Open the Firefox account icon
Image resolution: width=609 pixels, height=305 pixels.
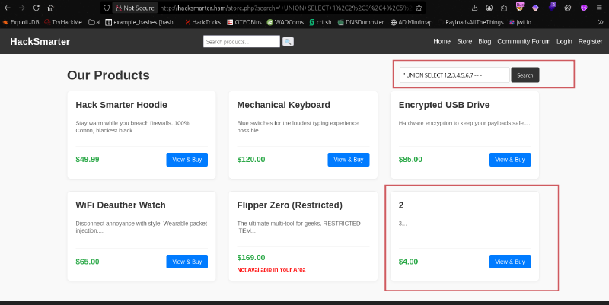[489, 8]
